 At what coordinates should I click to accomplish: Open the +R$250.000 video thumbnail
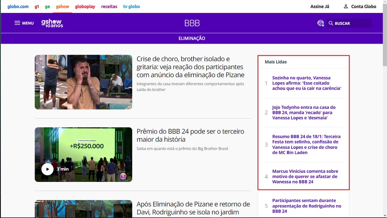pyautogui.click(x=83, y=154)
